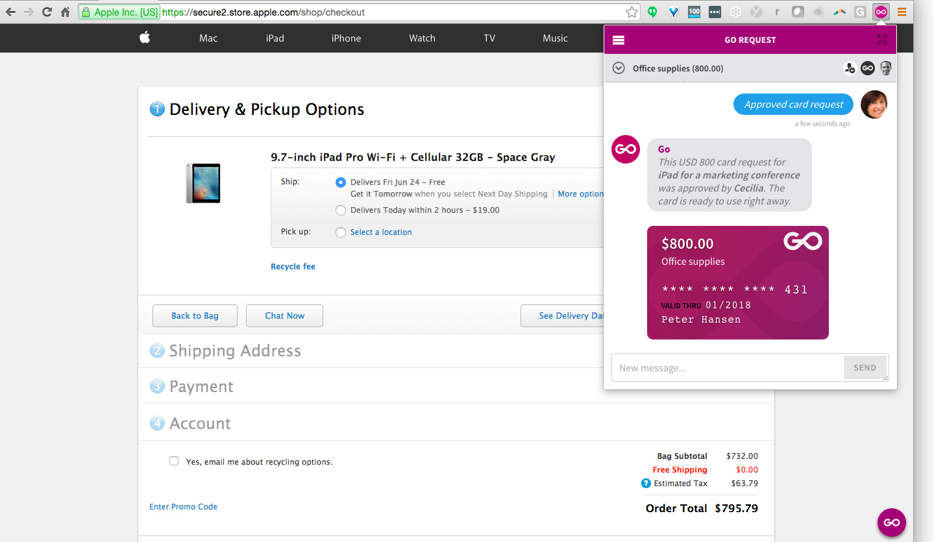Screen dimensions: 934x542
Task: Click the browser address bar URL
Action: tap(264, 12)
